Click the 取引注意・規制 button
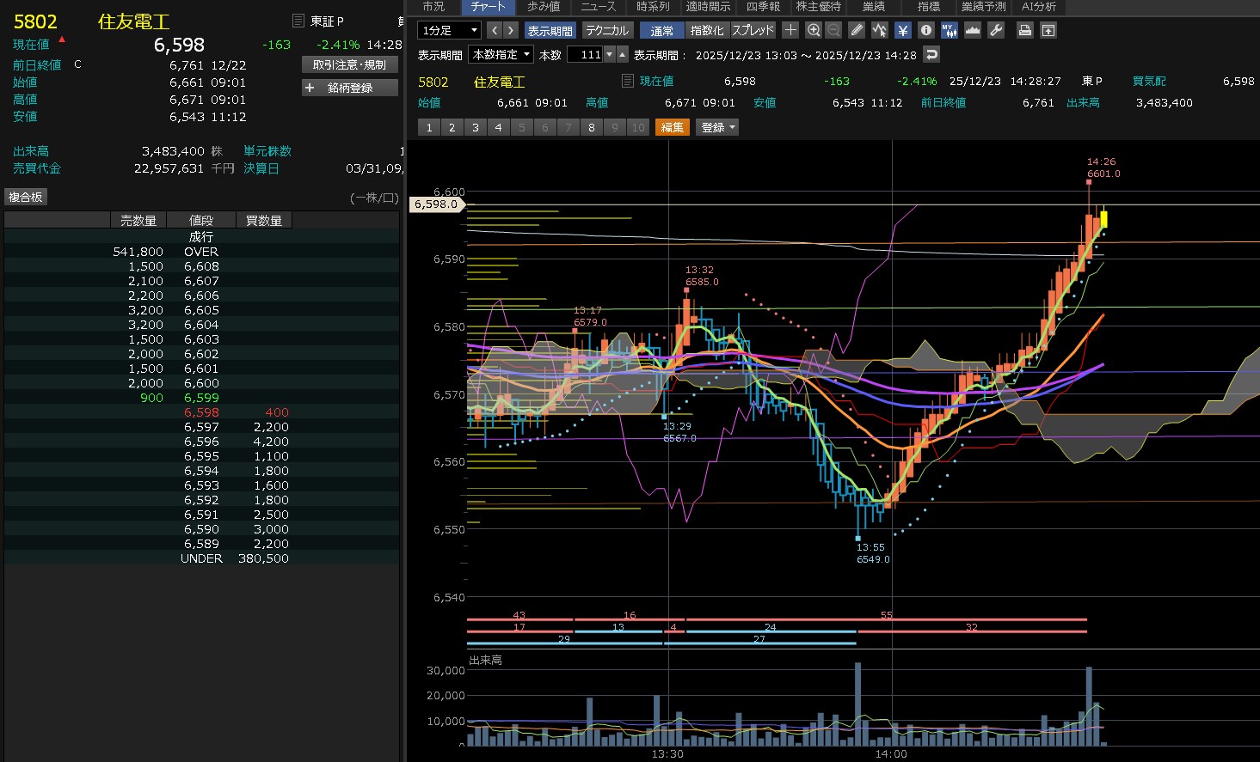The width and height of the screenshot is (1260, 762). click(x=350, y=64)
